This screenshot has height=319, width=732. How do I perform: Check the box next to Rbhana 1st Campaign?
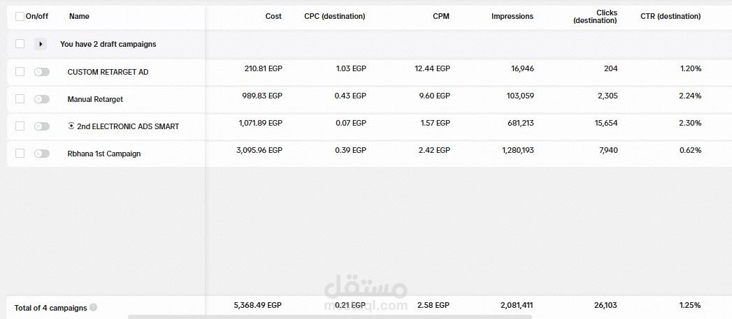click(20, 154)
